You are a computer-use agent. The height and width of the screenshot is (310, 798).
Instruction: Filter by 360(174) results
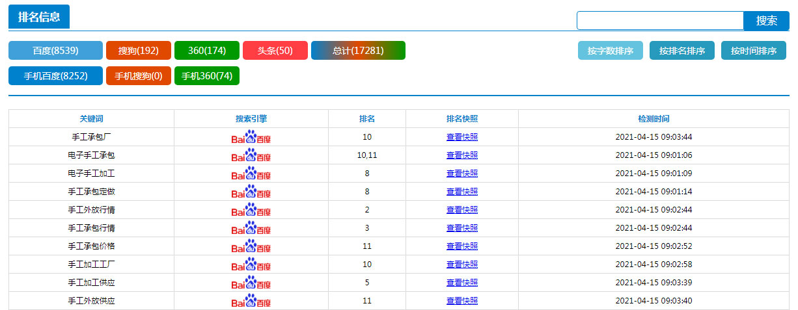(207, 51)
